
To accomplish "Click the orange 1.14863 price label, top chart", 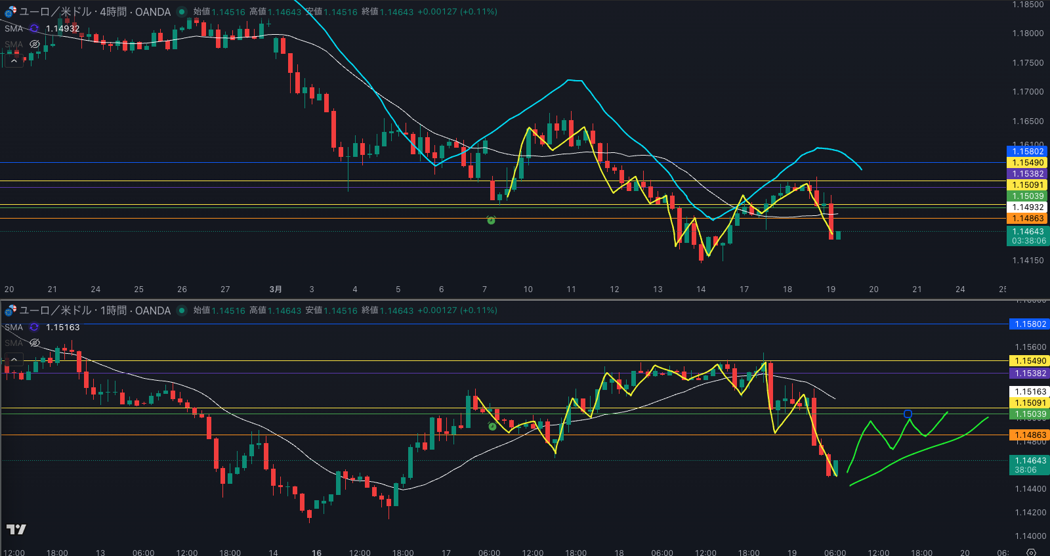I will point(1028,219).
